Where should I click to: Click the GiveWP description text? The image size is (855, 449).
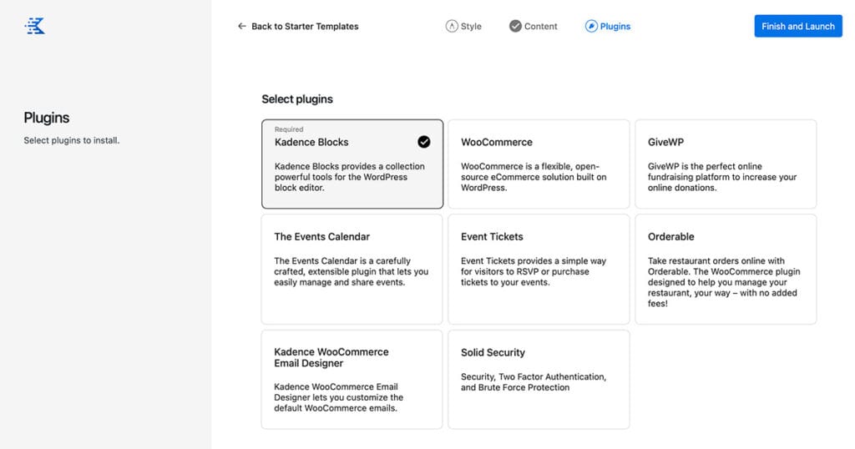coord(722,177)
